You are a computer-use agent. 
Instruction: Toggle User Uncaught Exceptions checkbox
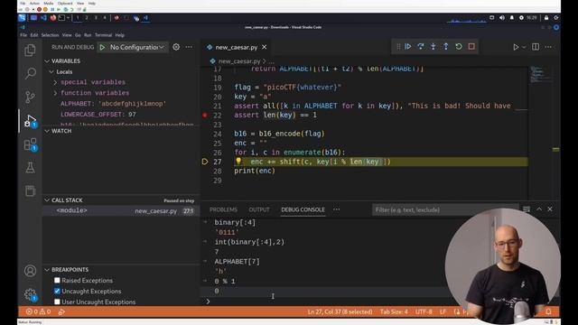click(x=57, y=302)
